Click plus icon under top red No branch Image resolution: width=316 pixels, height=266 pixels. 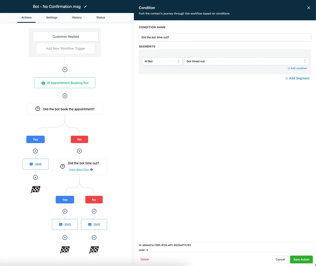[x=79, y=151]
